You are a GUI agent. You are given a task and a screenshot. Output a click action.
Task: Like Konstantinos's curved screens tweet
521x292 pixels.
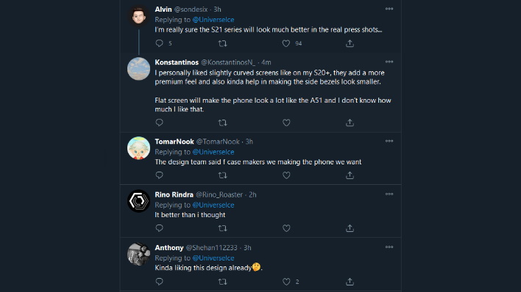tap(286, 123)
